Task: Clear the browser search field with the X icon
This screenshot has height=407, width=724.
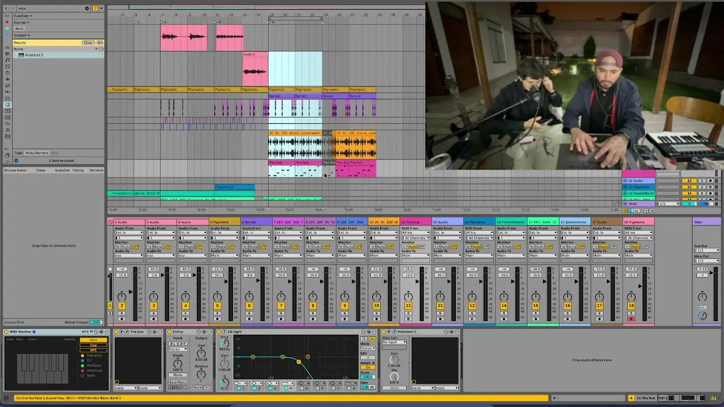Action: 87,8
